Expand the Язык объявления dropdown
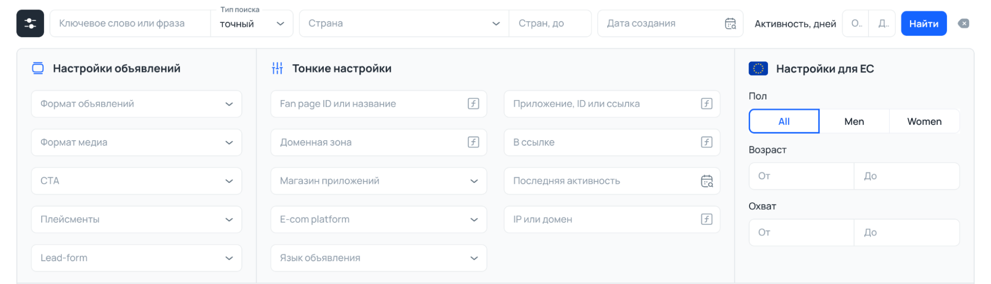This screenshot has width=991, height=284. click(379, 258)
